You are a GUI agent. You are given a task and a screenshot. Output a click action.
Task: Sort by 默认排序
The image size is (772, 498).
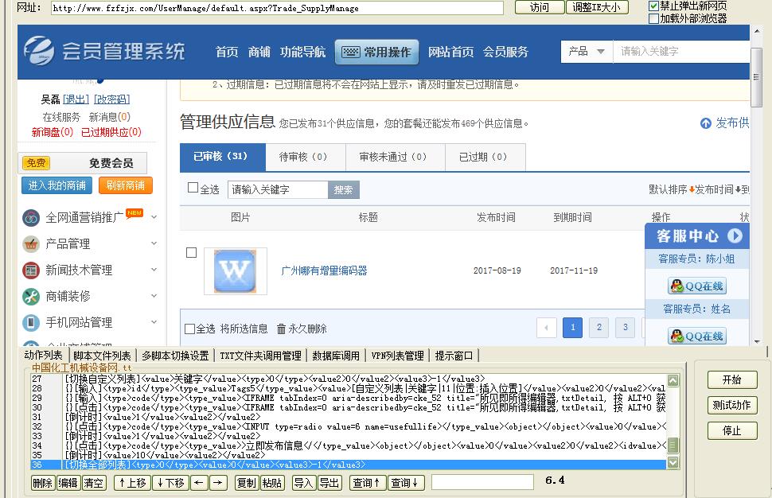pos(671,189)
